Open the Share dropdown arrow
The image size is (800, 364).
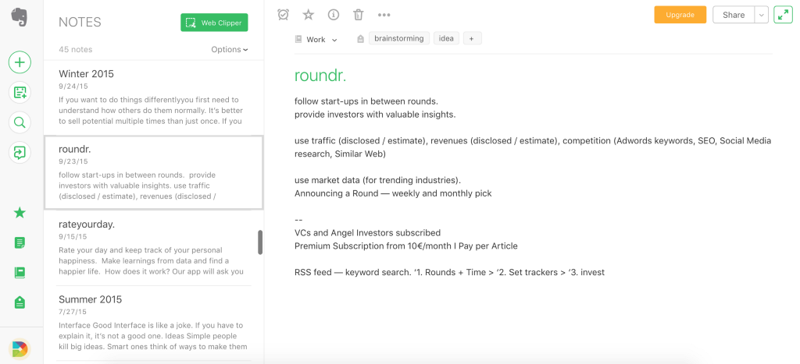pos(762,15)
